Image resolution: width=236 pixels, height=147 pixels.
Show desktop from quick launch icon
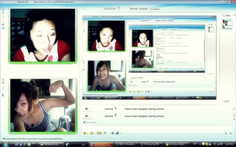coord(16,144)
